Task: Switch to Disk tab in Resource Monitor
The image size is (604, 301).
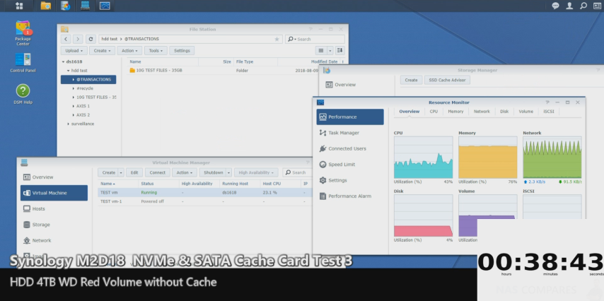Action: coord(504,112)
